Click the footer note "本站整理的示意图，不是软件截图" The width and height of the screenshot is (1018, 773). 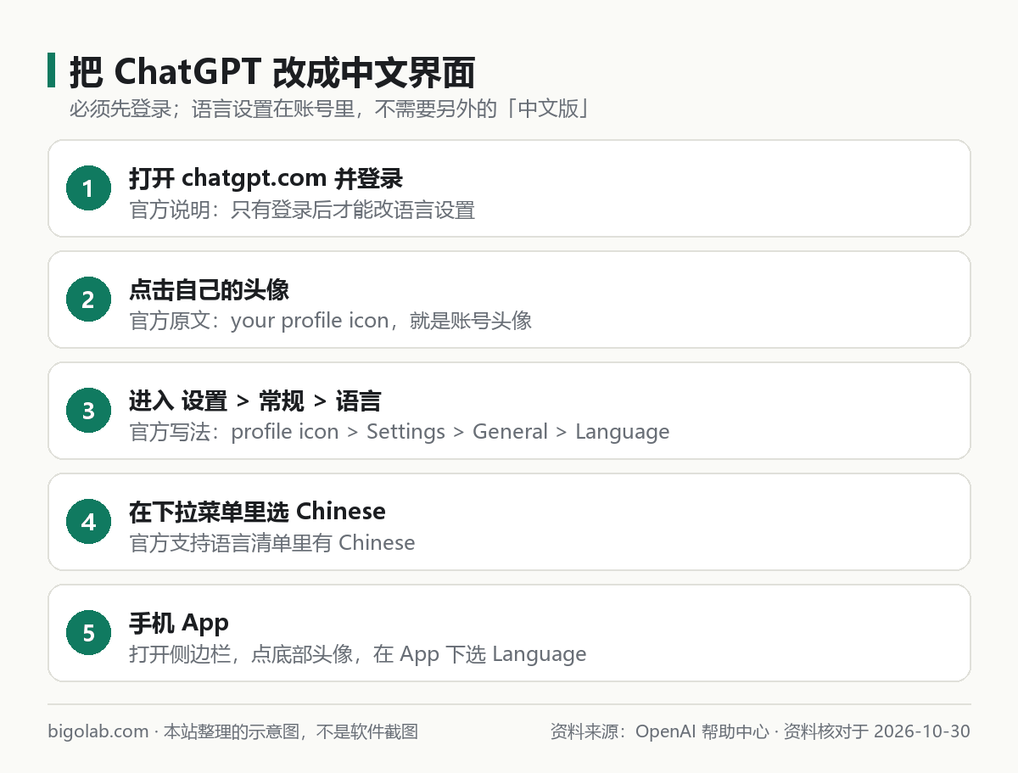coord(291,731)
